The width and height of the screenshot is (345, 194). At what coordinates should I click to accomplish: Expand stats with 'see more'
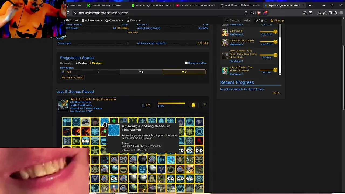[133, 32]
